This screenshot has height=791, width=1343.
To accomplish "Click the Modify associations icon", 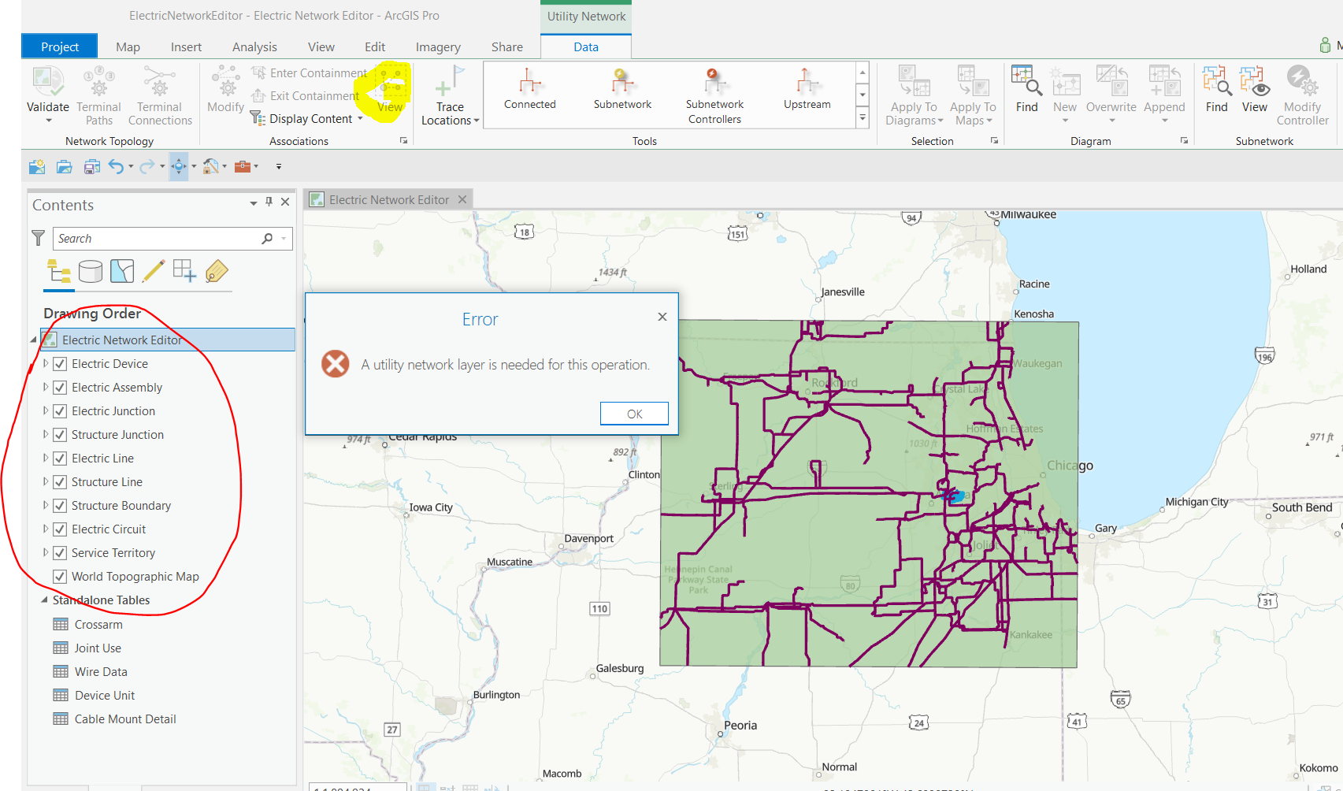I will [x=225, y=82].
